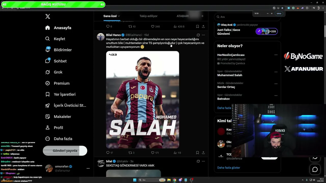The width and height of the screenshot is (326, 183).
Task: Share Bilal Hancı's Salah post
Action: click(x=203, y=152)
